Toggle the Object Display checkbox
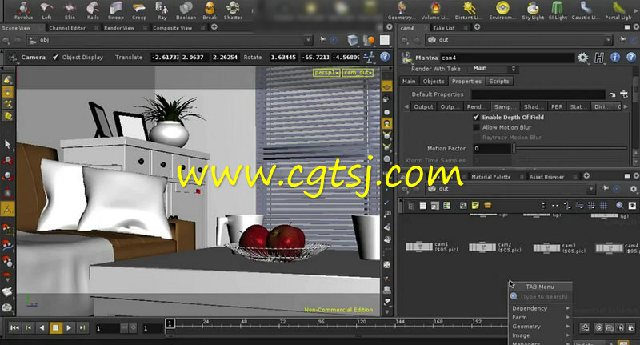This screenshot has width=640, height=345. 55,57
